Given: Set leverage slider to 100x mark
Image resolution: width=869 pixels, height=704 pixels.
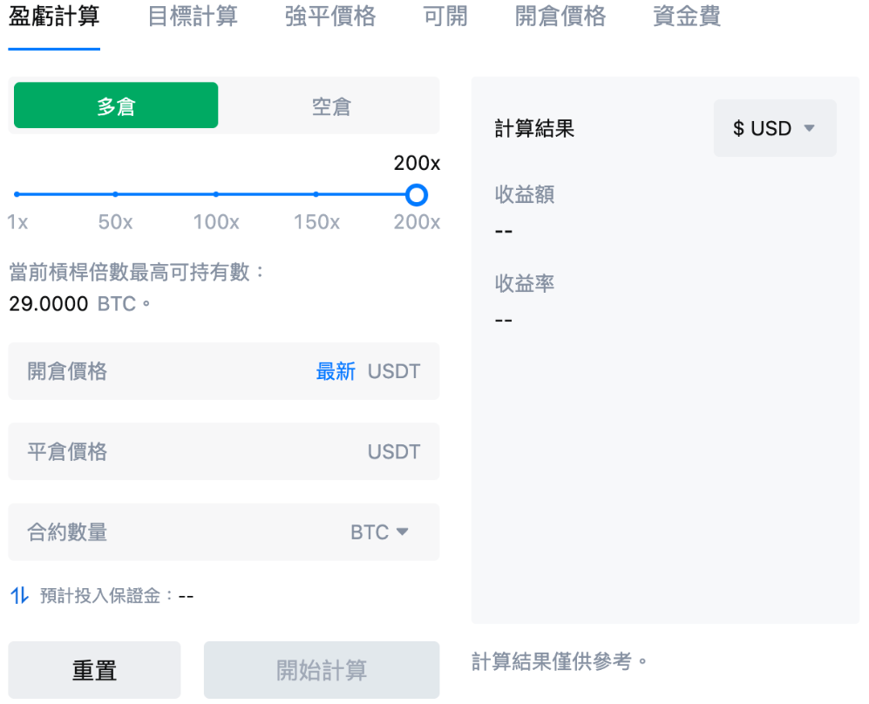Looking at the screenshot, I should tap(216, 194).
